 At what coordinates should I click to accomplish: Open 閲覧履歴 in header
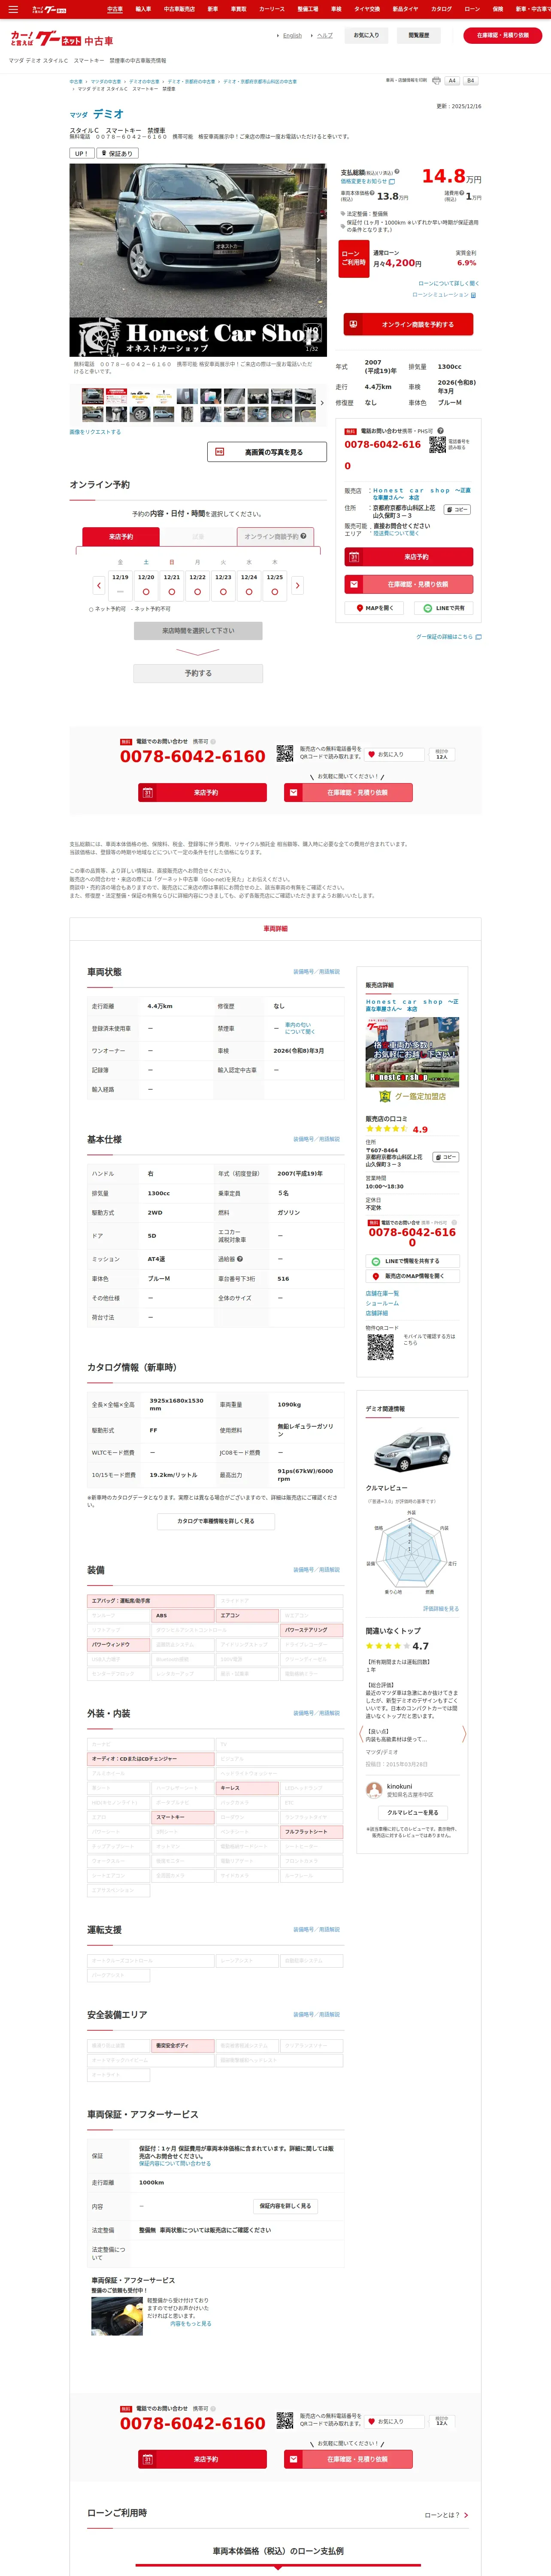(x=419, y=35)
